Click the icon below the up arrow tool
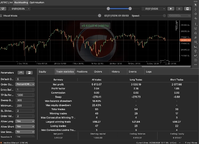Viewport: 199px width, 144px height. click(x=196, y=56)
